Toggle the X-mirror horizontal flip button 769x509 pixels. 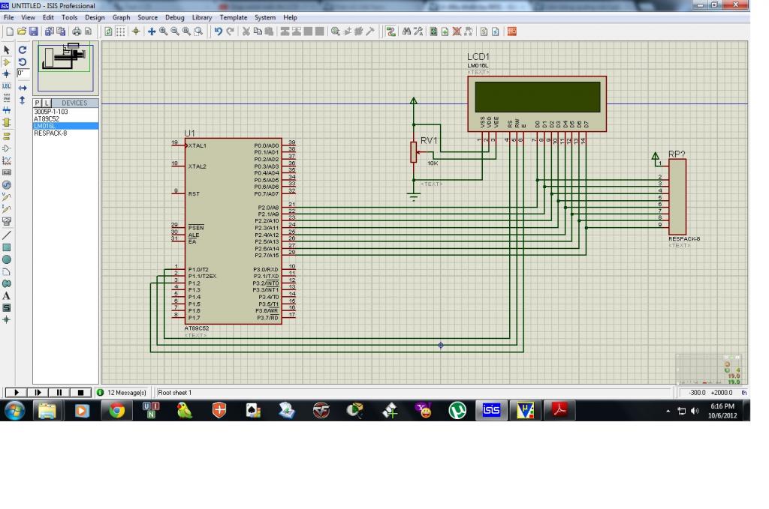pos(22,87)
